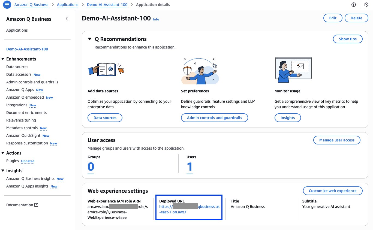Collapse the Amazon Q Business sidebar

coord(67,19)
